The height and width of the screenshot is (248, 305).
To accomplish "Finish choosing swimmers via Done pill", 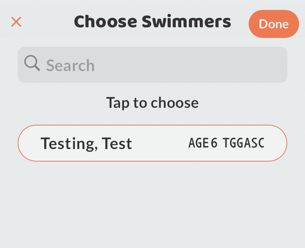I will [x=273, y=24].
